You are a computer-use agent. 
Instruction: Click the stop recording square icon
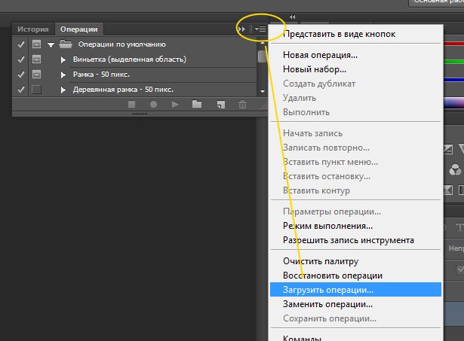[x=132, y=104]
